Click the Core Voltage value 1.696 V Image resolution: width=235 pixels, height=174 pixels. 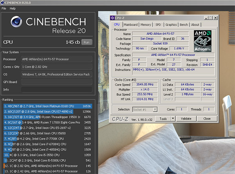[x=179, y=48]
